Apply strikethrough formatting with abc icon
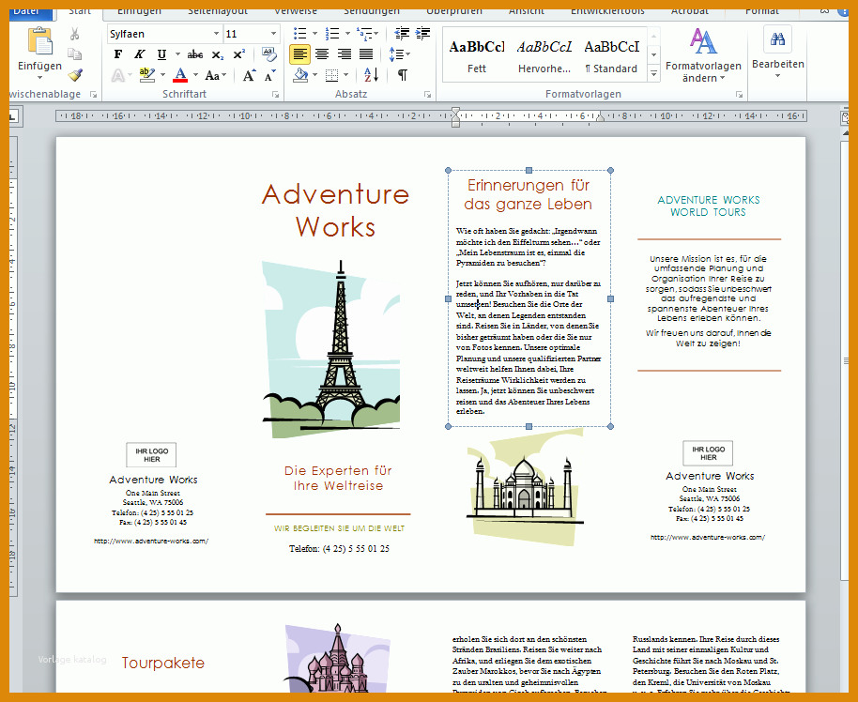 pyautogui.click(x=195, y=54)
